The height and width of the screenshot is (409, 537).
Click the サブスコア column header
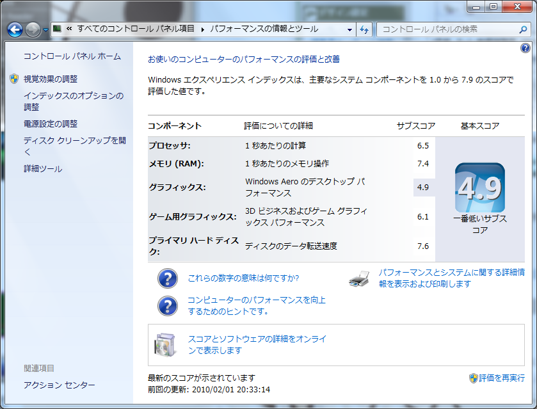(416, 126)
